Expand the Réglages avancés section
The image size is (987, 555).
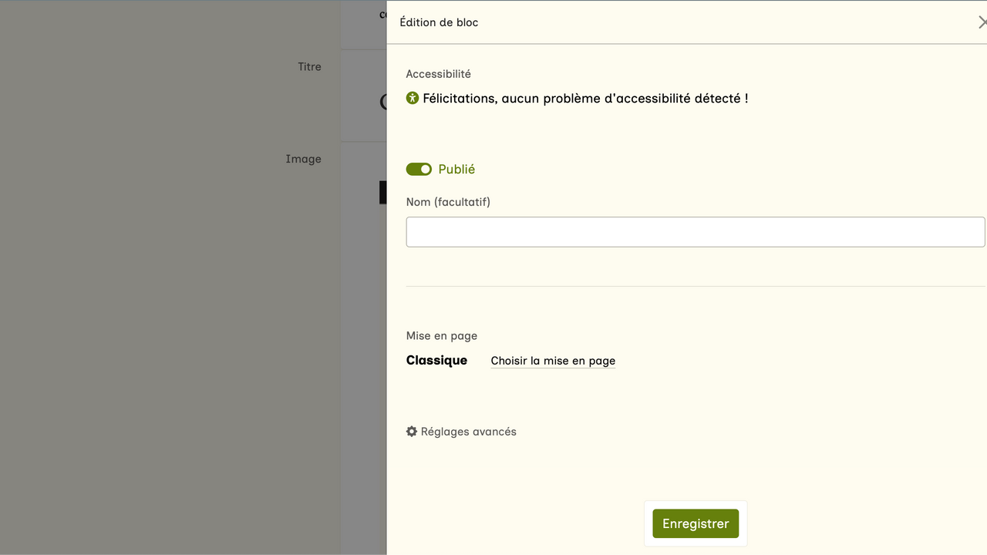468,432
